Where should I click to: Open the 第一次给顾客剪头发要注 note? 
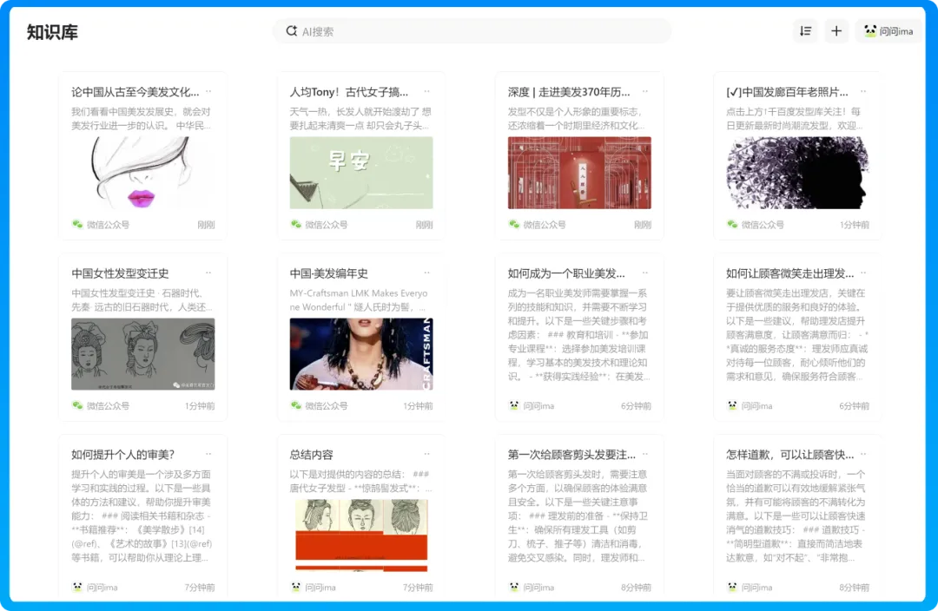pos(571,455)
